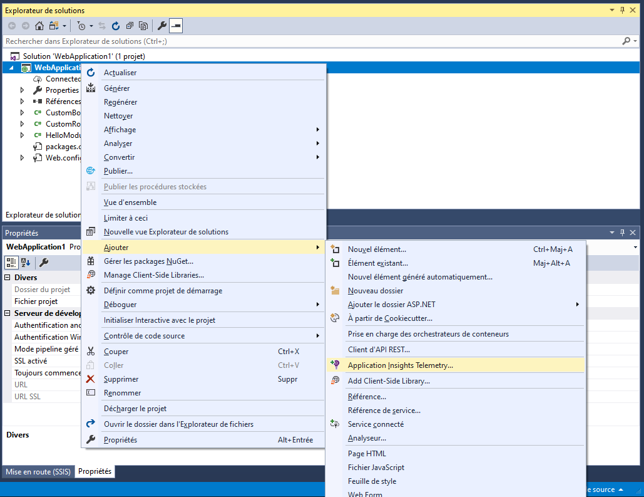The image size is (644, 497).
Task: Switch to the Mise en route (SSIS) tab
Action: pyautogui.click(x=38, y=471)
